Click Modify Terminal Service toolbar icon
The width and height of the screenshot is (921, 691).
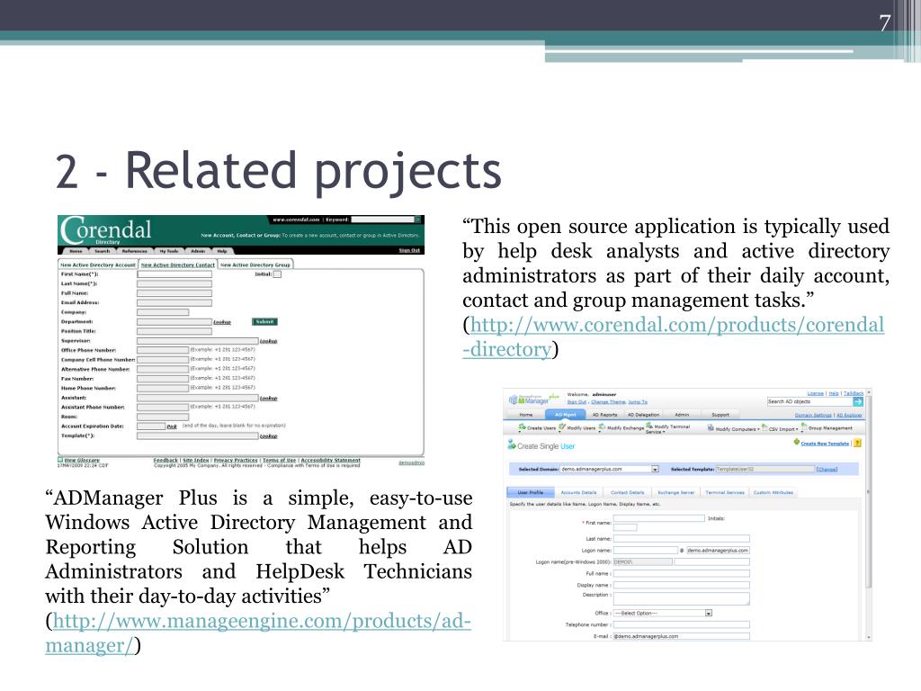click(649, 426)
